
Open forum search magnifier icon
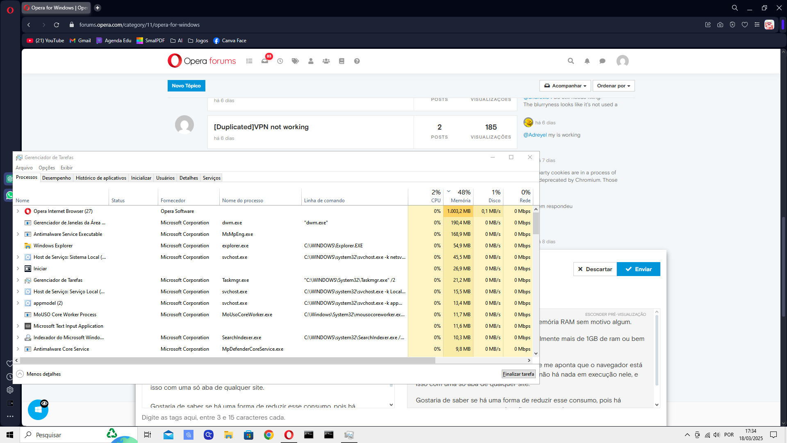pos(571,61)
